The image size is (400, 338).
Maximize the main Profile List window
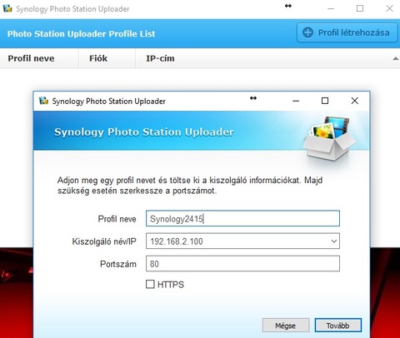(x=360, y=8)
